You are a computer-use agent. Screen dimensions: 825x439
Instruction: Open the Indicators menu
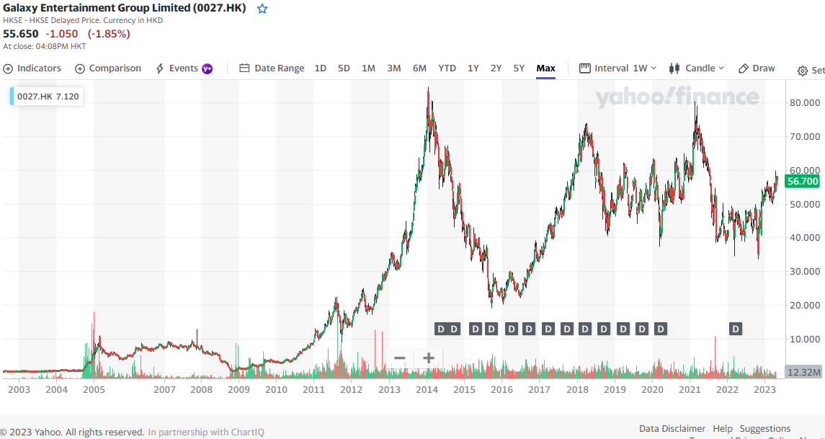32,68
